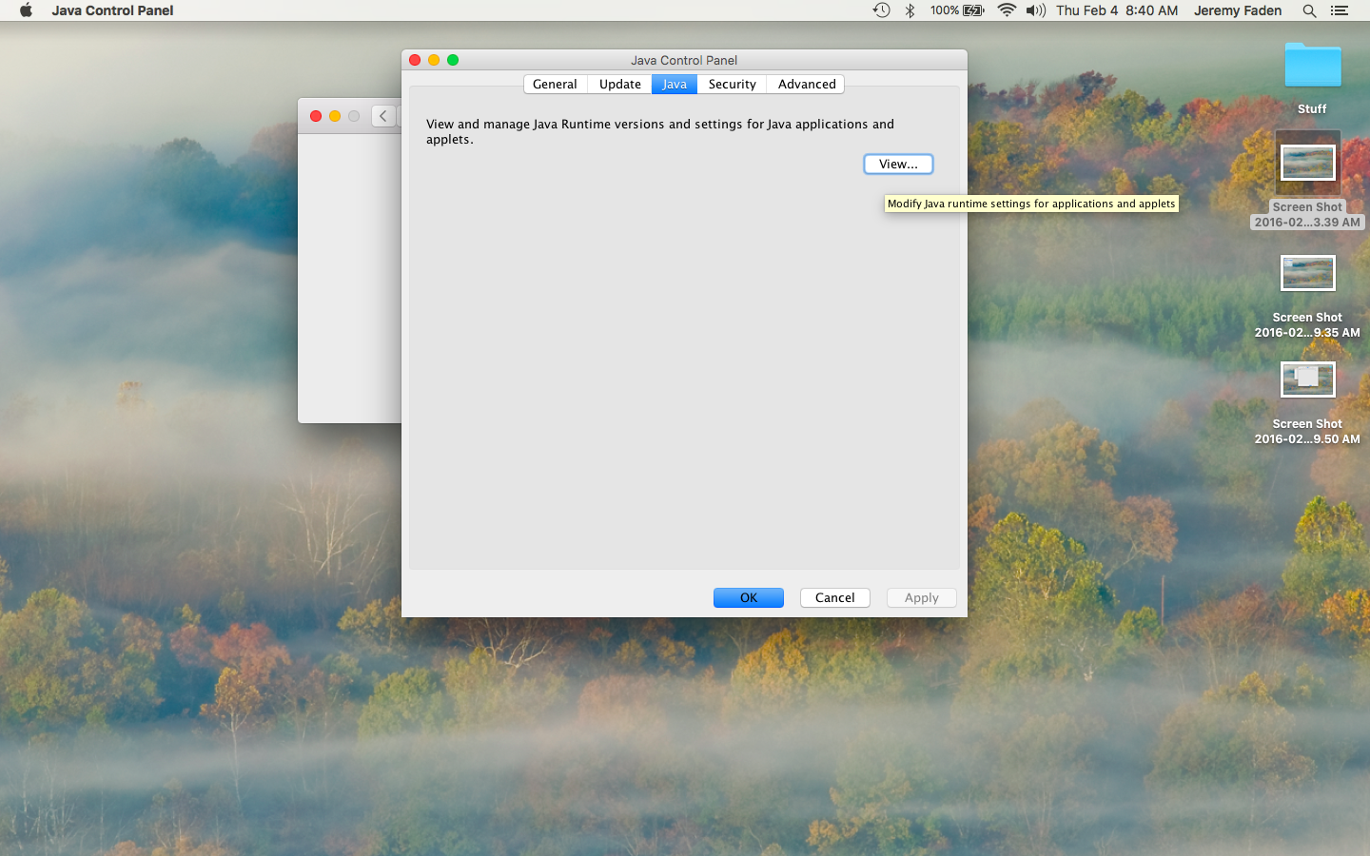This screenshot has width=1370, height=856.
Task: Open the Advanced tab
Action: coord(806,84)
